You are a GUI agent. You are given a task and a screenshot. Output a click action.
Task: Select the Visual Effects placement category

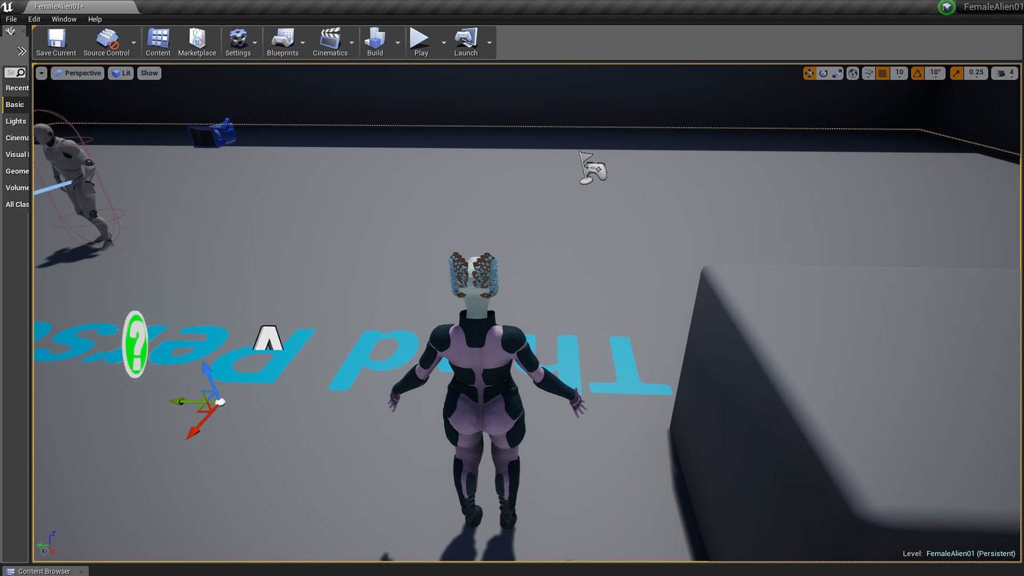point(16,154)
